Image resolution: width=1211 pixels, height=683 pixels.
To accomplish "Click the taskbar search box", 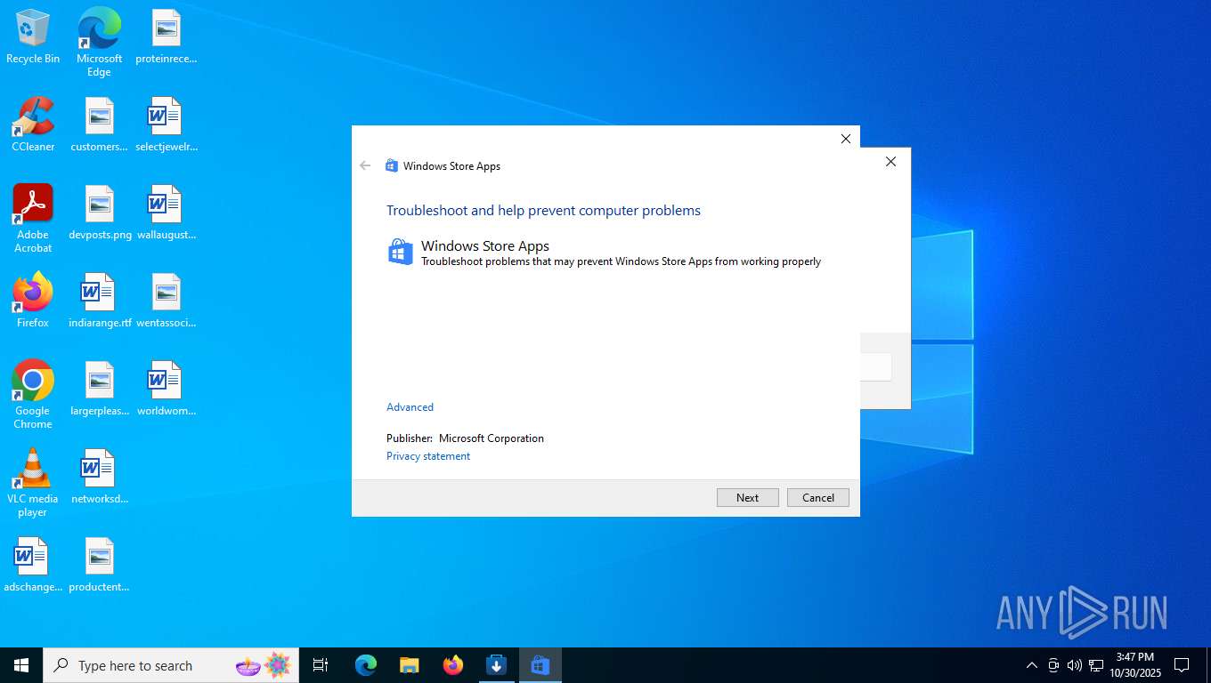I will [x=171, y=665].
